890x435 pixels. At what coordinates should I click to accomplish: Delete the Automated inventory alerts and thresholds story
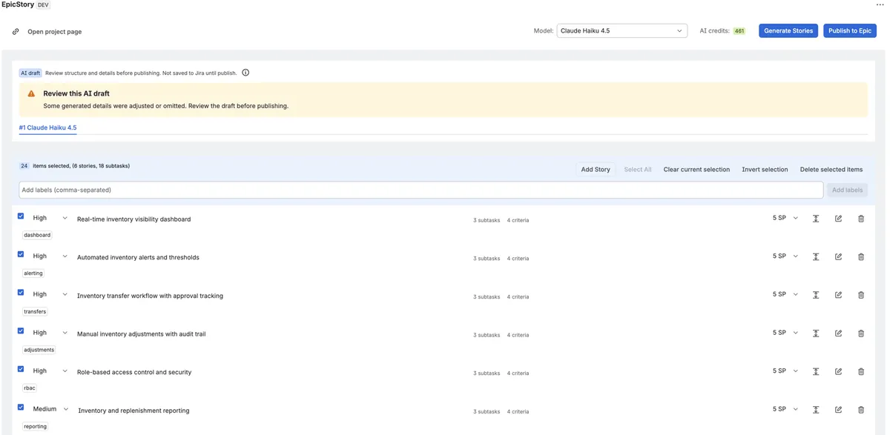(x=861, y=256)
